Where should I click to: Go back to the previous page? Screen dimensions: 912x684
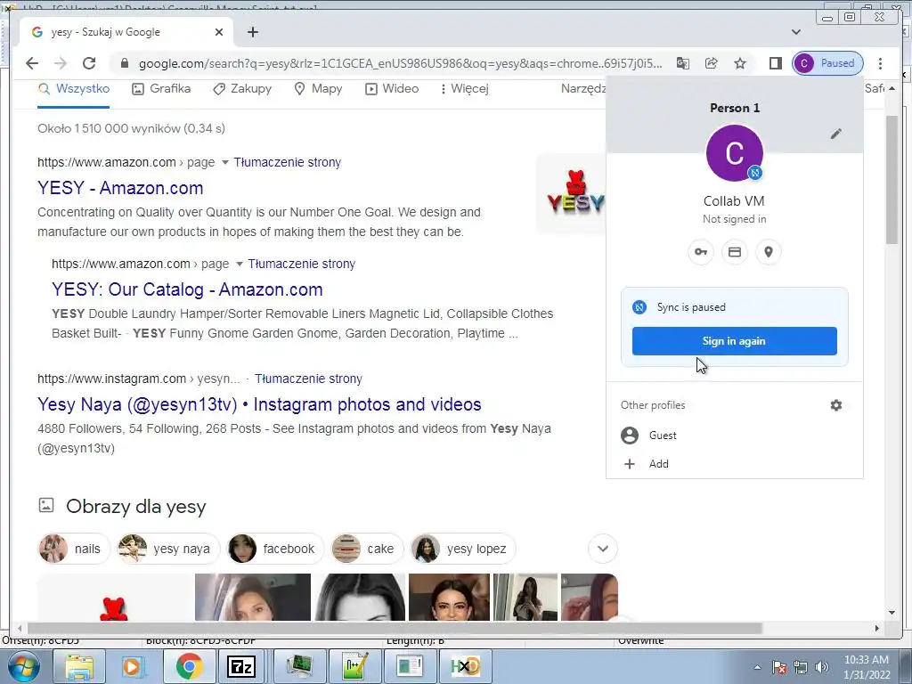pos(32,63)
